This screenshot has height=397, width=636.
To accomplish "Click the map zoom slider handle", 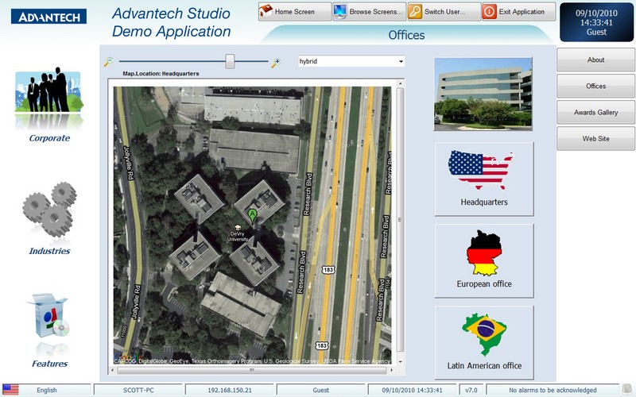I will click(x=230, y=61).
